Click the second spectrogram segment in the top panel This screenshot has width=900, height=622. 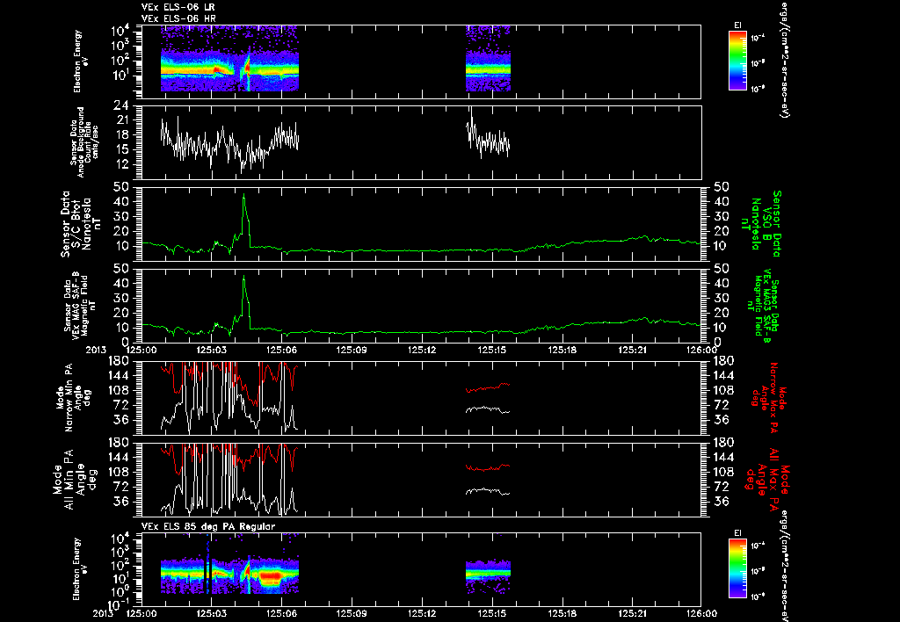coord(488,59)
